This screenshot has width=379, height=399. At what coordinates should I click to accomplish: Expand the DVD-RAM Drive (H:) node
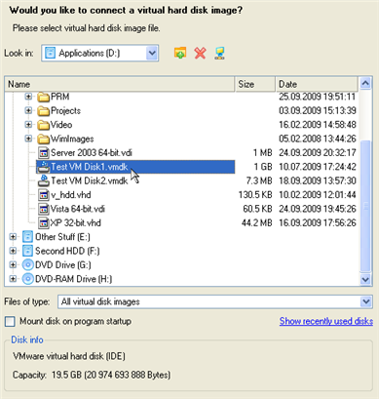(x=13, y=279)
